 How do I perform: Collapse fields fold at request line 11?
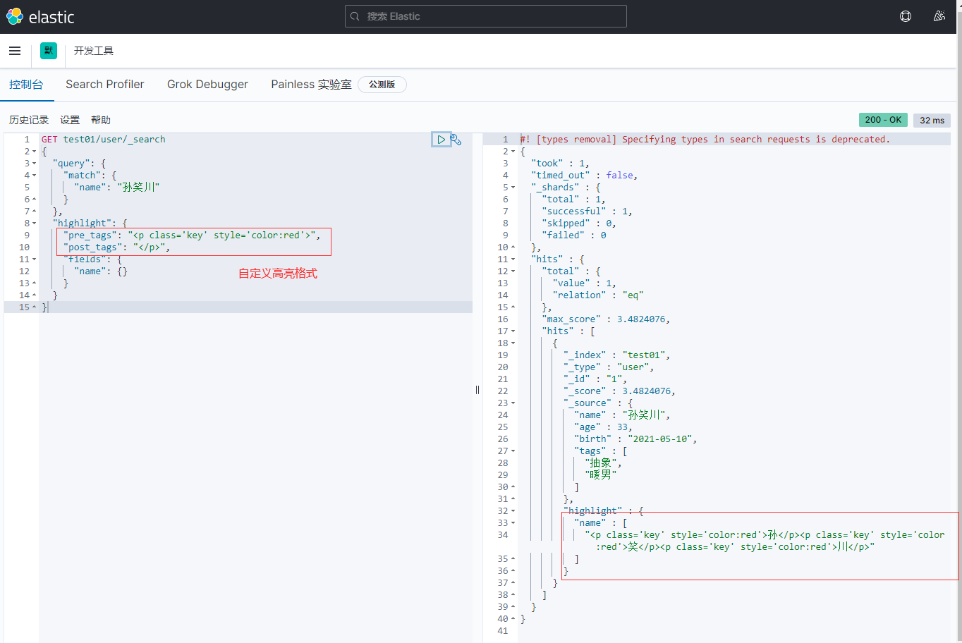click(x=34, y=259)
